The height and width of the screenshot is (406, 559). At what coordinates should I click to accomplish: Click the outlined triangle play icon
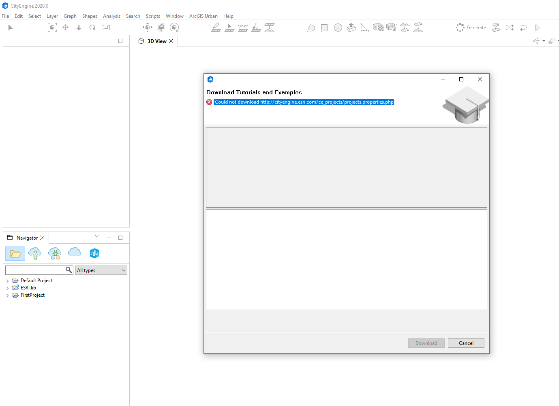538,28
